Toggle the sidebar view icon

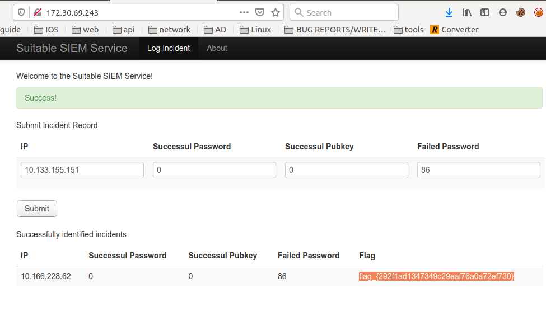(x=485, y=12)
